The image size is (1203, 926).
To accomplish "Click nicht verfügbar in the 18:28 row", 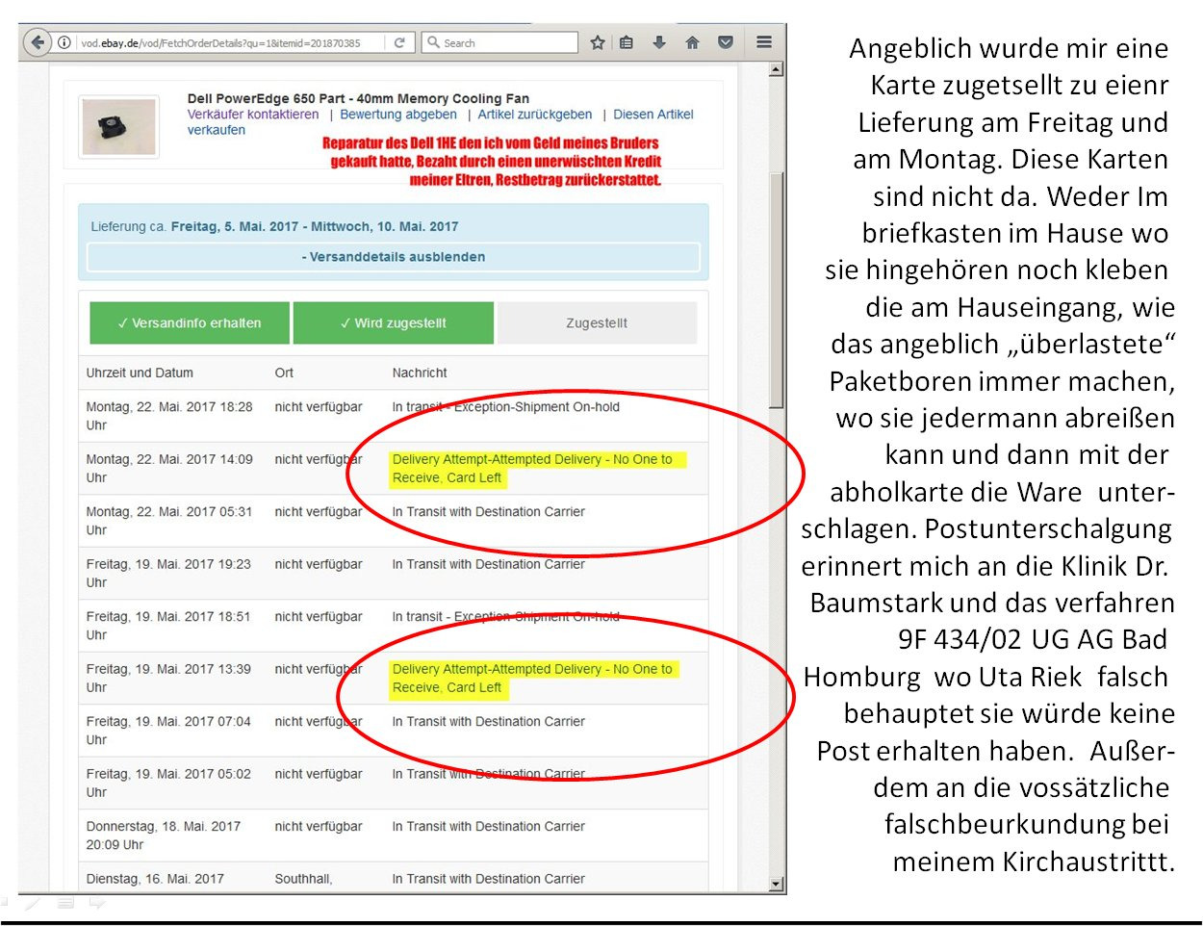I will [319, 407].
